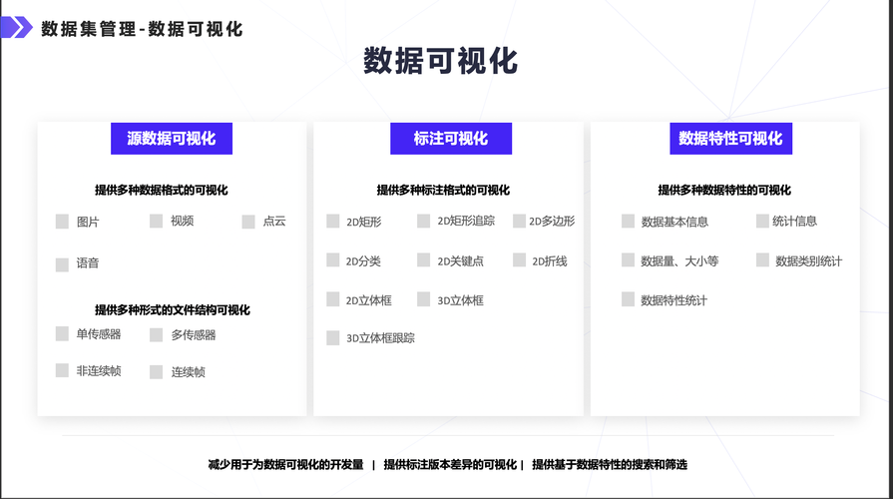893x499 pixels.
Task: Select the 多传感器 checkbox
Action: pos(156,335)
